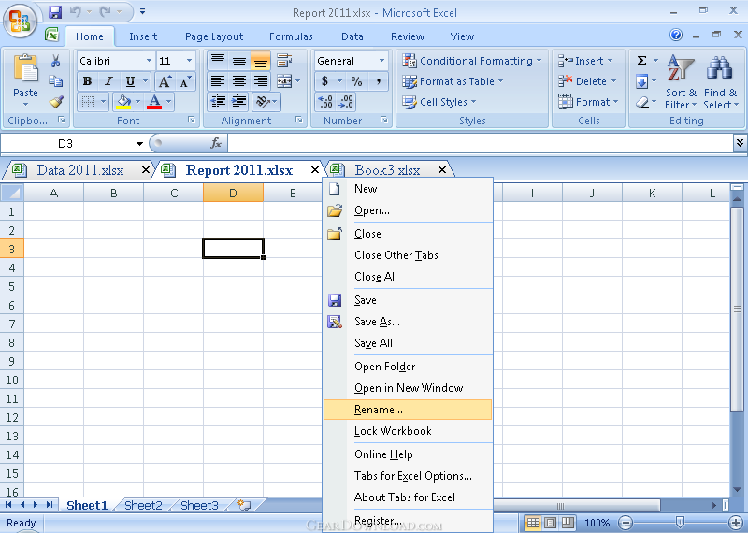Decrease font size with the small A
The height and width of the screenshot is (533, 748).
(185, 81)
